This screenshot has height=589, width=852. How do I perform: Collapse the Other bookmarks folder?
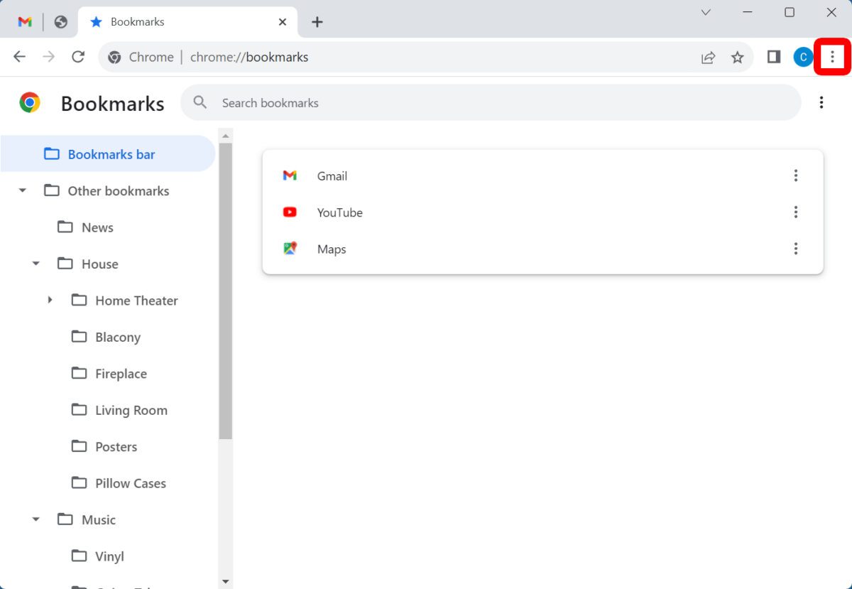coord(23,191)
